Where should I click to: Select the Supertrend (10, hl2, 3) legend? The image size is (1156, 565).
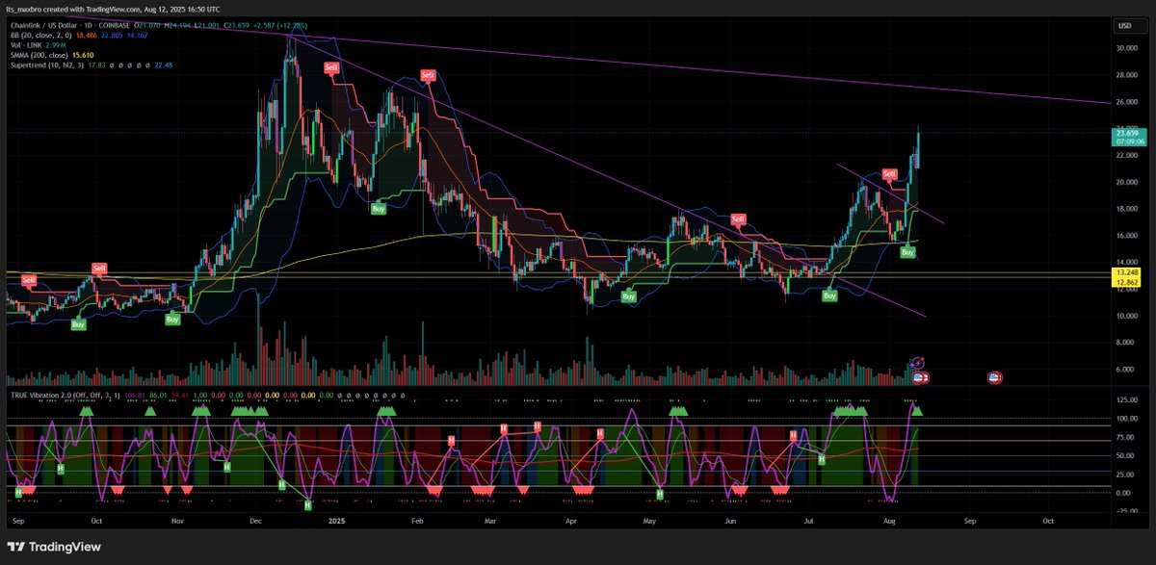pos(46,65)
